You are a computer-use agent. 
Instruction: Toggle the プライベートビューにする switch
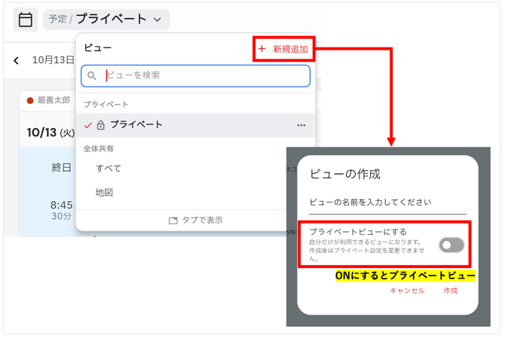pos(451,245)
